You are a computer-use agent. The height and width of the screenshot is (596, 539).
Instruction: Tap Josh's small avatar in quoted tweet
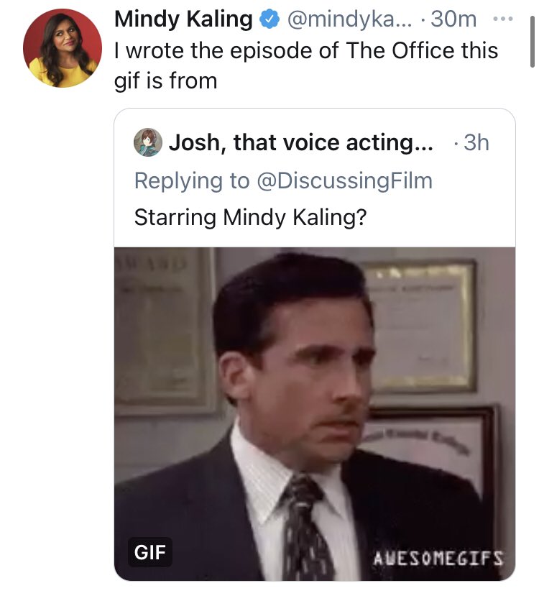click(147, 142)
